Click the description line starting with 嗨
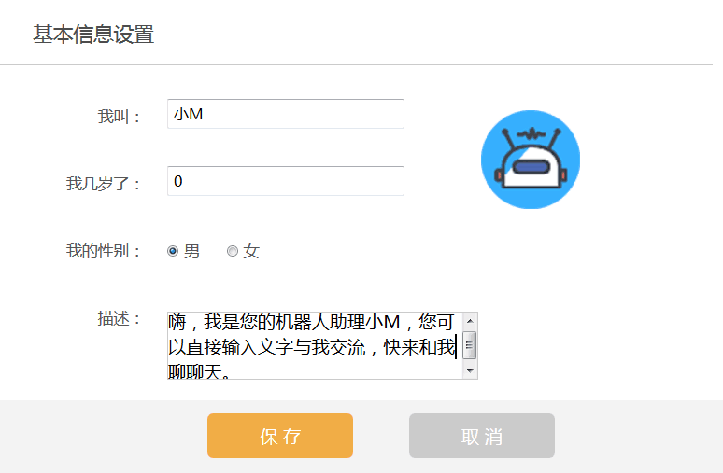Image resolution: width=723 pixels, height=473 pixels. (311, 322)
